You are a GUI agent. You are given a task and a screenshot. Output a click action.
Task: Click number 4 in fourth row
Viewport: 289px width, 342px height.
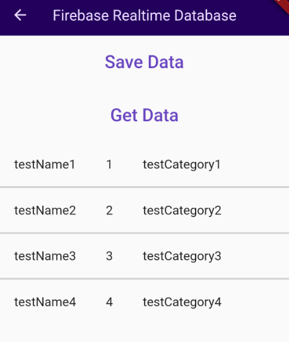click(109, 302)
